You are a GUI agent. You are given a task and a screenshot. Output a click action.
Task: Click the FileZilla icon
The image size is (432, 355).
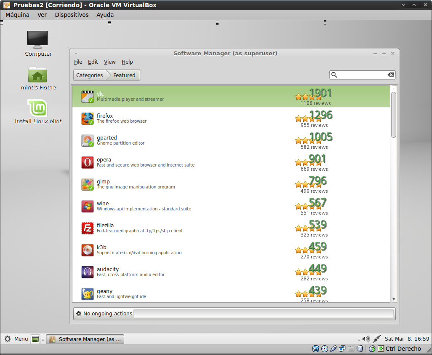[x=87, y=228]
